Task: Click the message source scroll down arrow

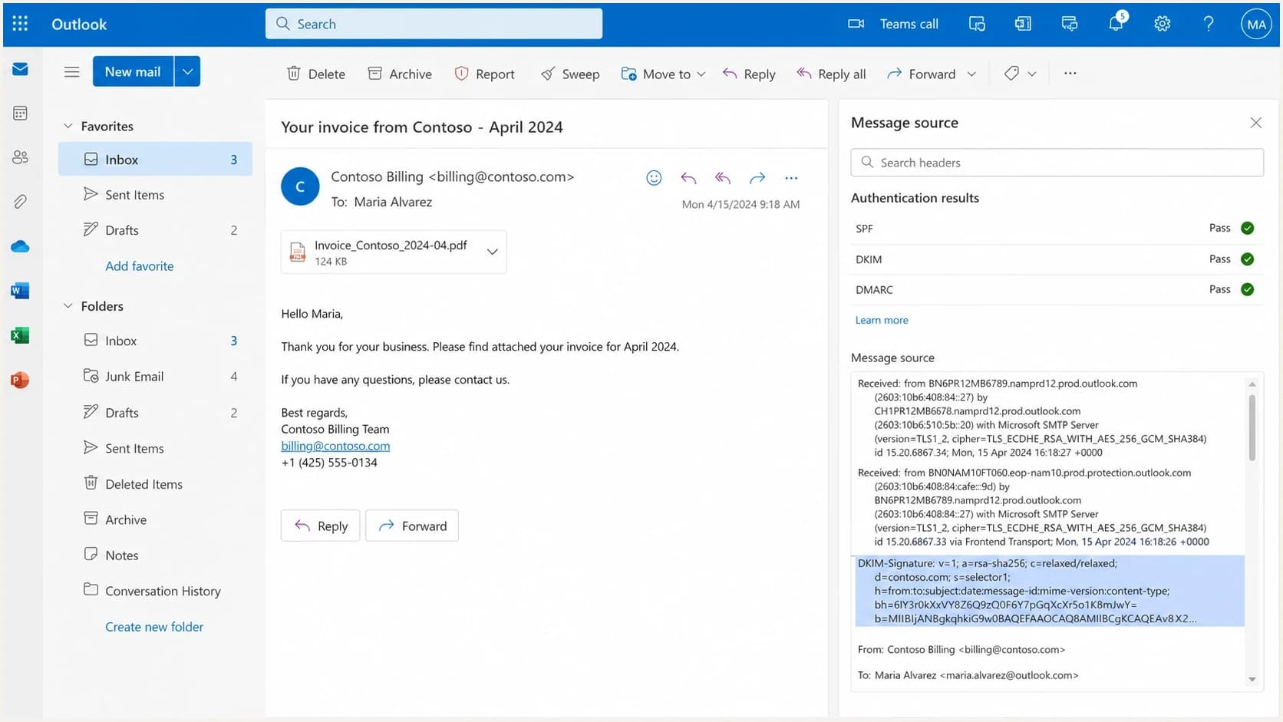Action: click(x=1252, y=679)
